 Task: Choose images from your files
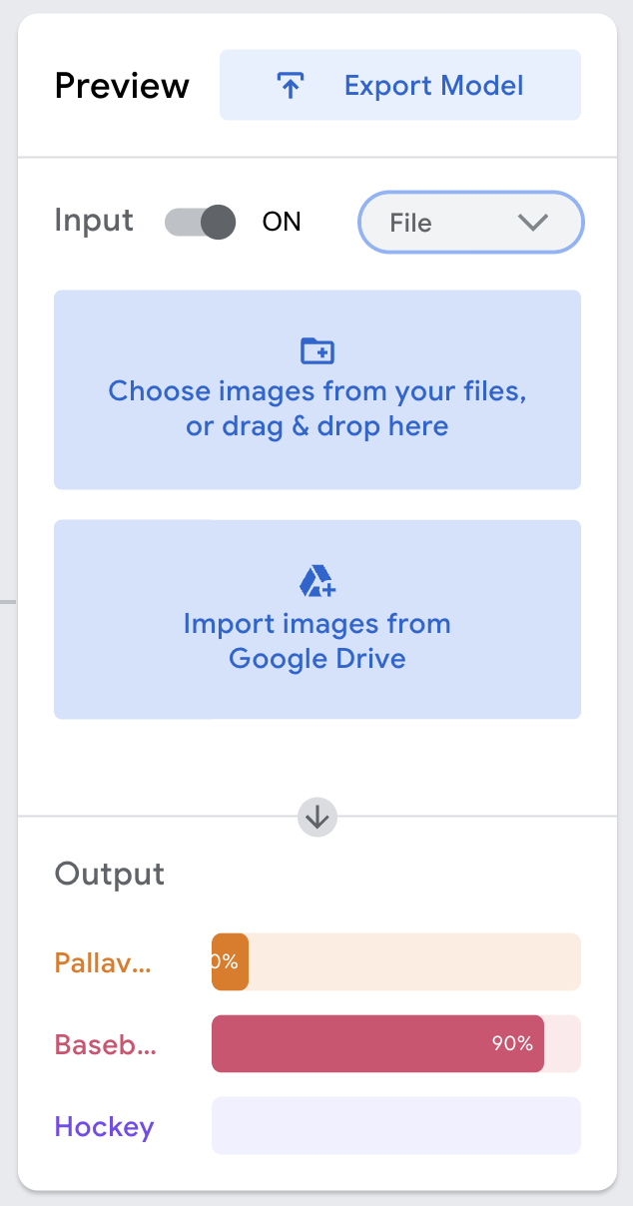tap(317, 407)
